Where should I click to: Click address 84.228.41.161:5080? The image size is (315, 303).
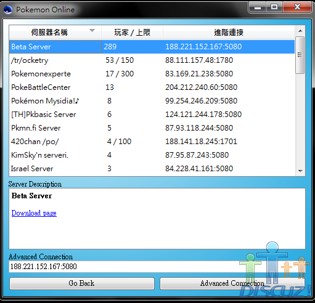(x=199, y=169)
